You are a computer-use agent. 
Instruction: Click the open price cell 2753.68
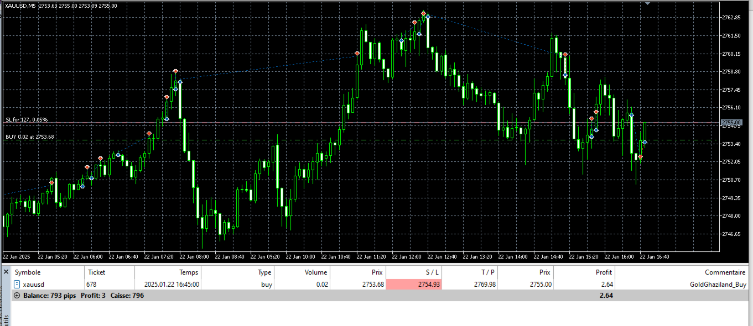coord(372,285)
